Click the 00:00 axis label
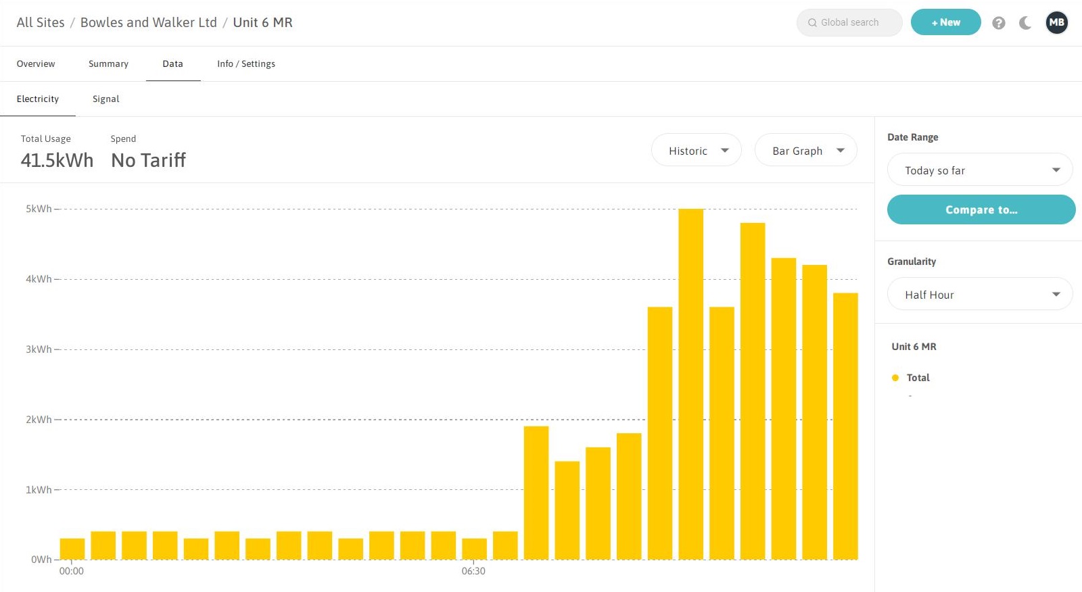This screenshot has width=1082, height=592. pyautogui.click(x=72, y=571)
